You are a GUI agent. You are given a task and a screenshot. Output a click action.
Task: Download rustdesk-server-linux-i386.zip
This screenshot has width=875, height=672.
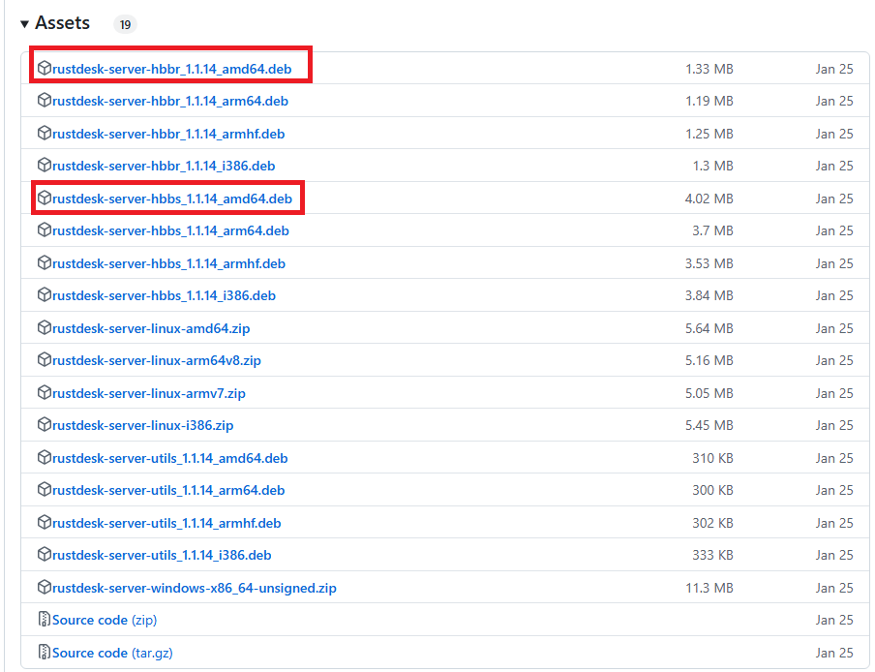[142, 425]
